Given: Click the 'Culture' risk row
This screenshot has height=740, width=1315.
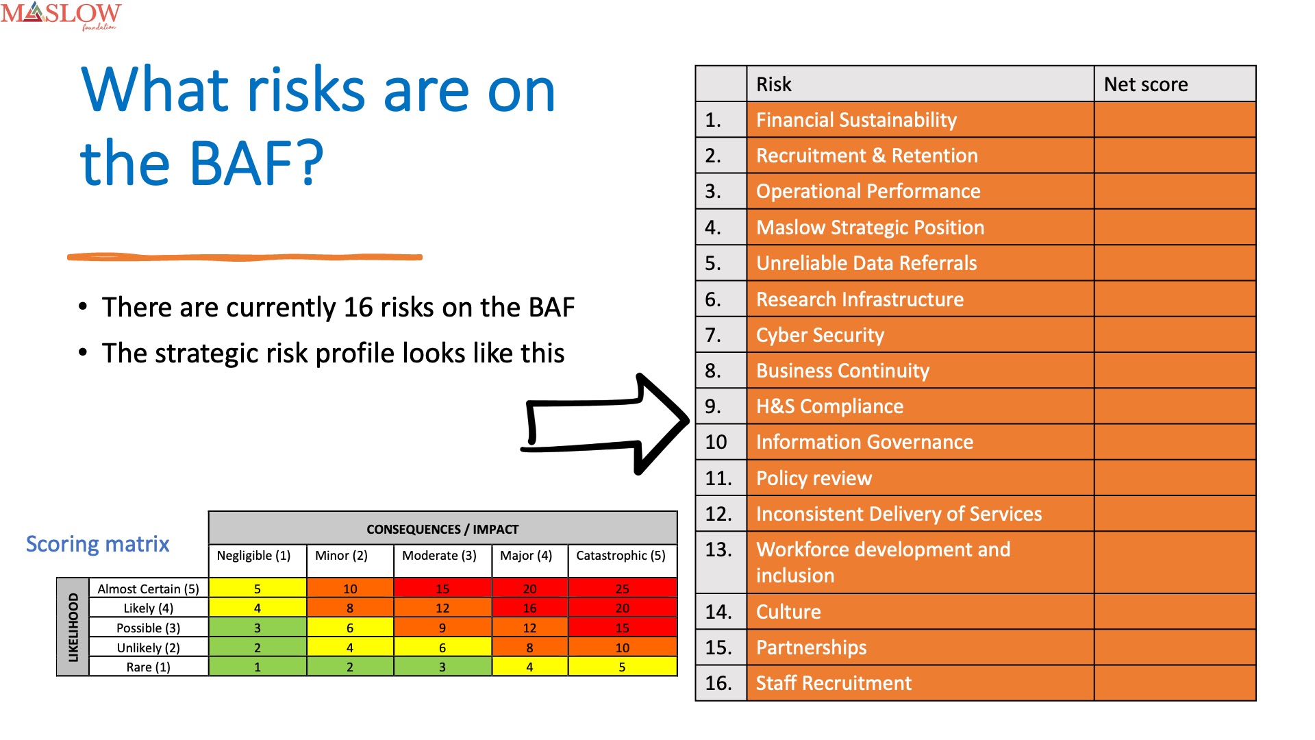Looking at the screenshot, I should pos(975,612).
